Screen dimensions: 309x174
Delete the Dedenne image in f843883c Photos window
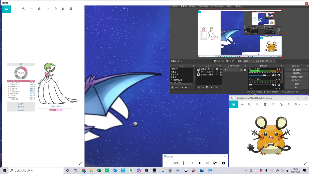pyautogui.click(x=265, y=104)
